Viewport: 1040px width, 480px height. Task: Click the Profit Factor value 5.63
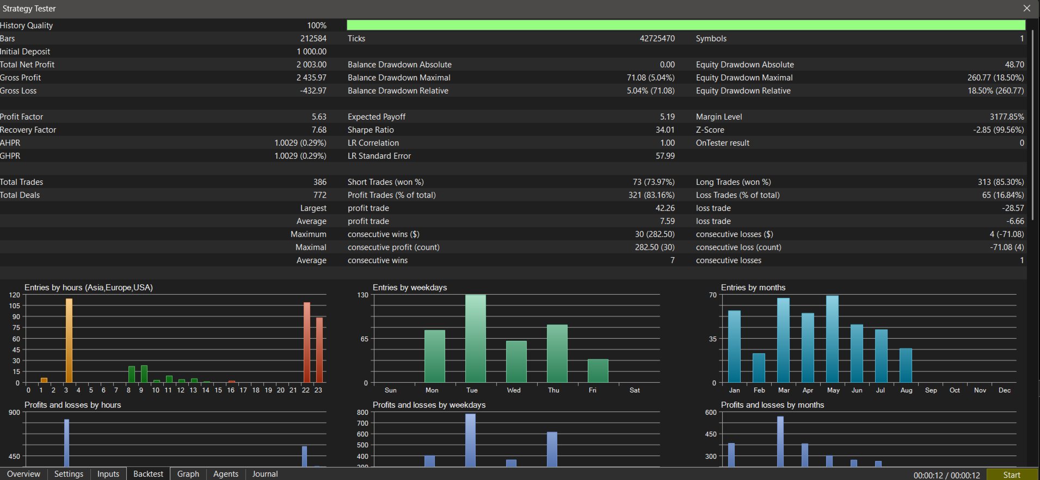pos(319,117)
